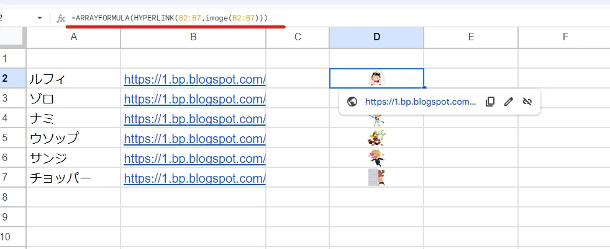Screen dimensions: 610x249
Task: Click the Luffy image in cell D2
Action: (x=376, y=79)
